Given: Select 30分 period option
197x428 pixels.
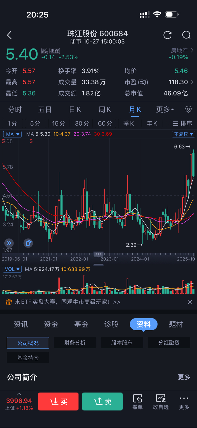Looking at the screenshot, I should tap(82, 124).
